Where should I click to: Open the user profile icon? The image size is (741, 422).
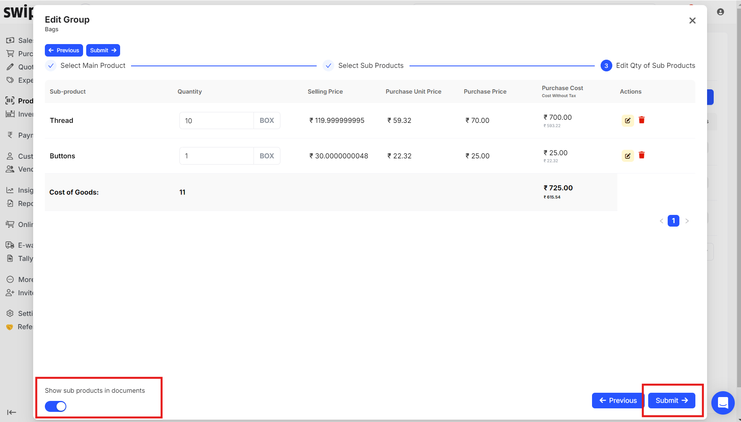pos(720,12)
